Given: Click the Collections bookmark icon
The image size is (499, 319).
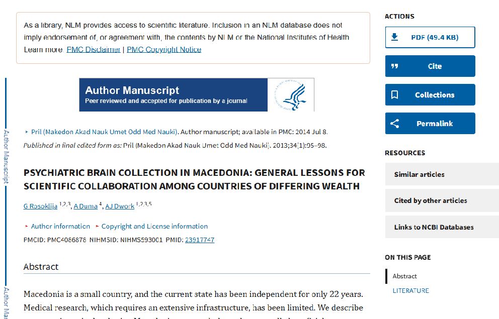Looking at the screenshot, I should point(395,95).
